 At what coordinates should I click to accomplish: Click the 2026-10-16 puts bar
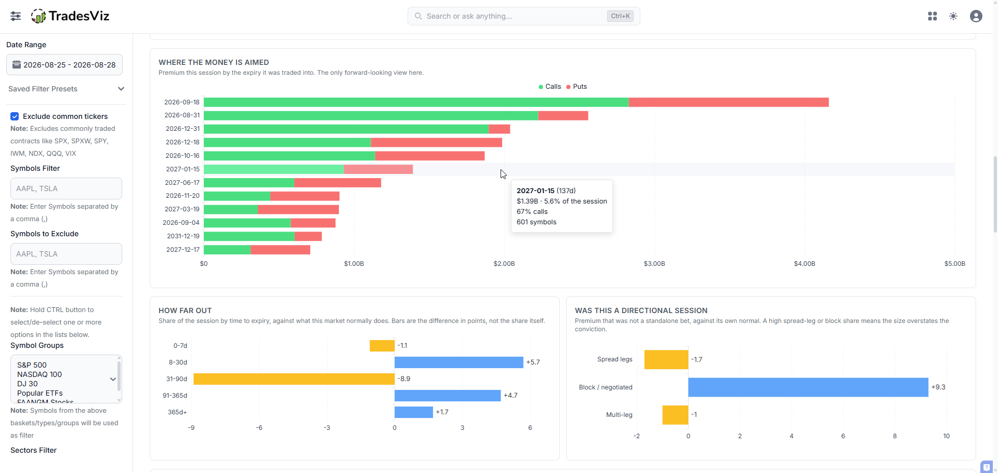click(430, 156)
